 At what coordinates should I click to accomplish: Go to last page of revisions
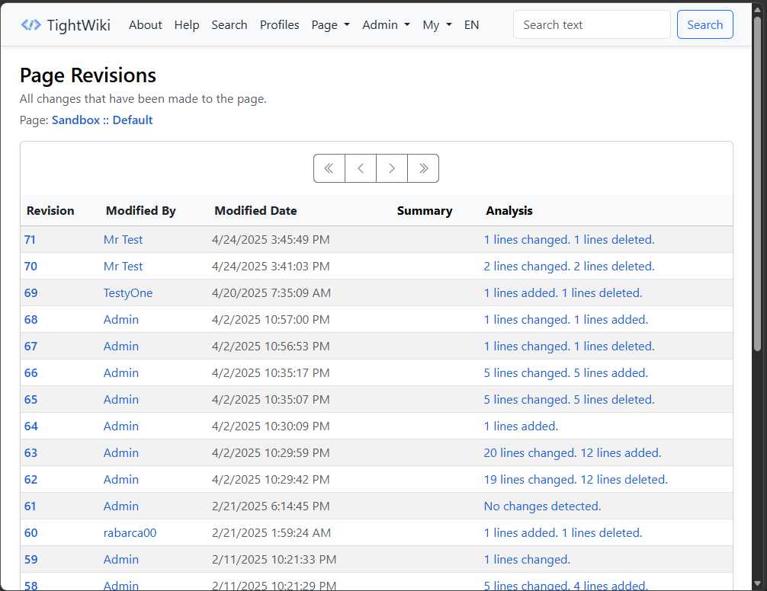423,168
